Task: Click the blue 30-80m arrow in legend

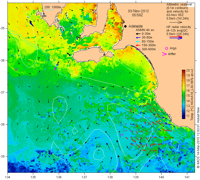Action: [x=138, y=38]
